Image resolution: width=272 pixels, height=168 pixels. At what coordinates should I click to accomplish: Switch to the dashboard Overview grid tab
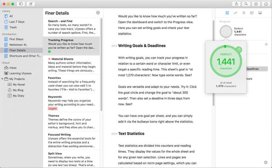pos(227,13)
